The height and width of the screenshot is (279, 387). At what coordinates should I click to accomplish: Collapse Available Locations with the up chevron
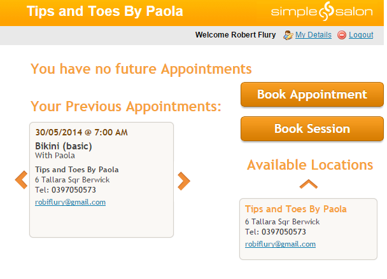click(309, 184)
